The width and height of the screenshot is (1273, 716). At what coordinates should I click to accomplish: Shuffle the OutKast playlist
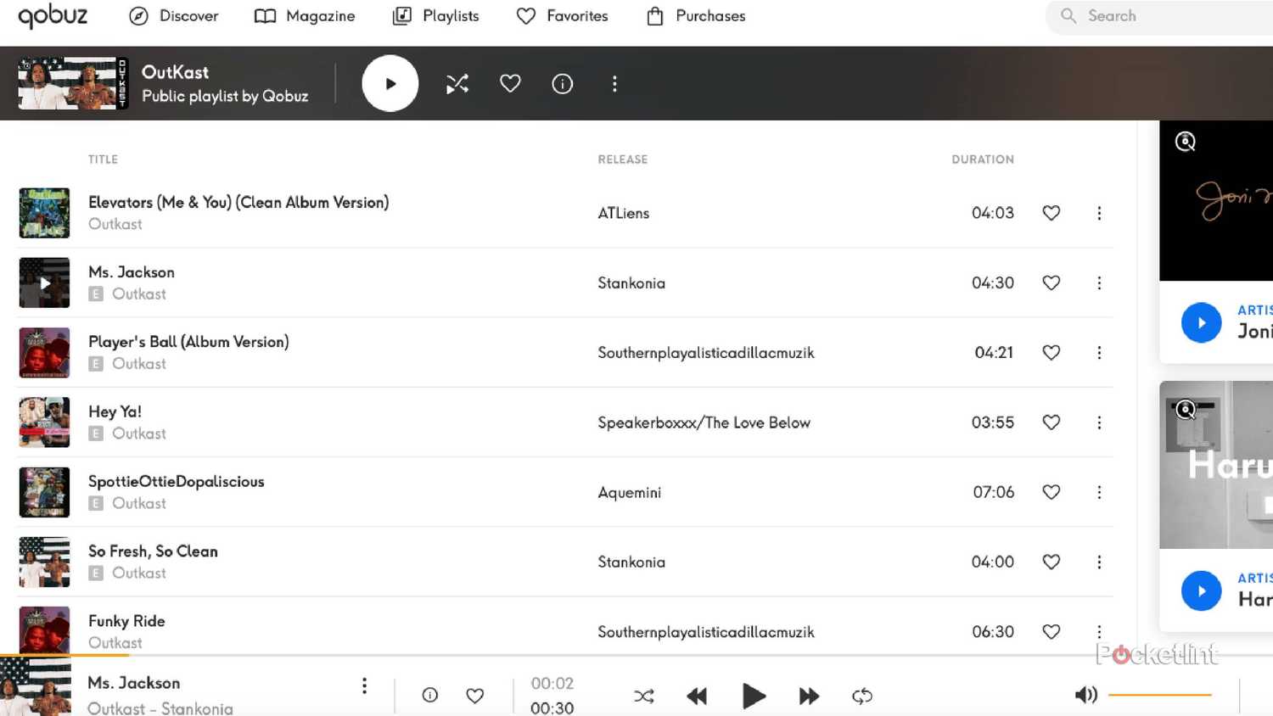(x=457, y=83)
